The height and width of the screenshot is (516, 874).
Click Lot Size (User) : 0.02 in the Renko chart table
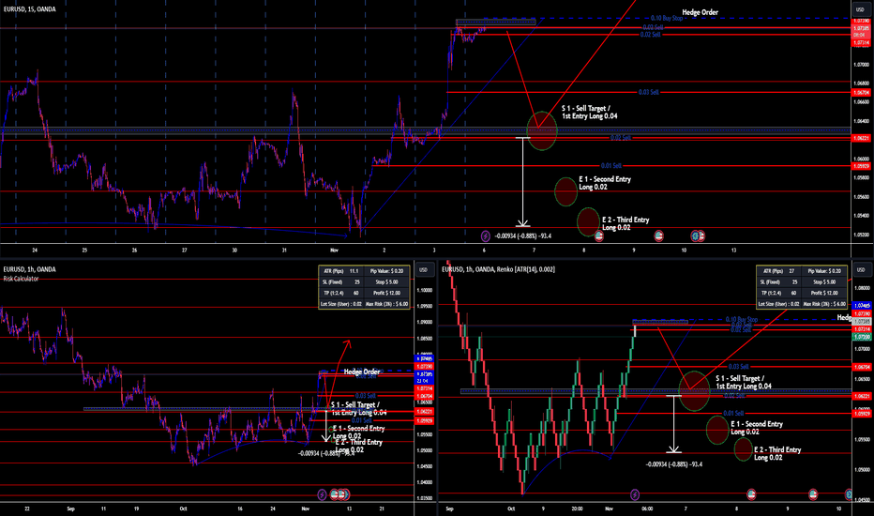pos(778,304)
